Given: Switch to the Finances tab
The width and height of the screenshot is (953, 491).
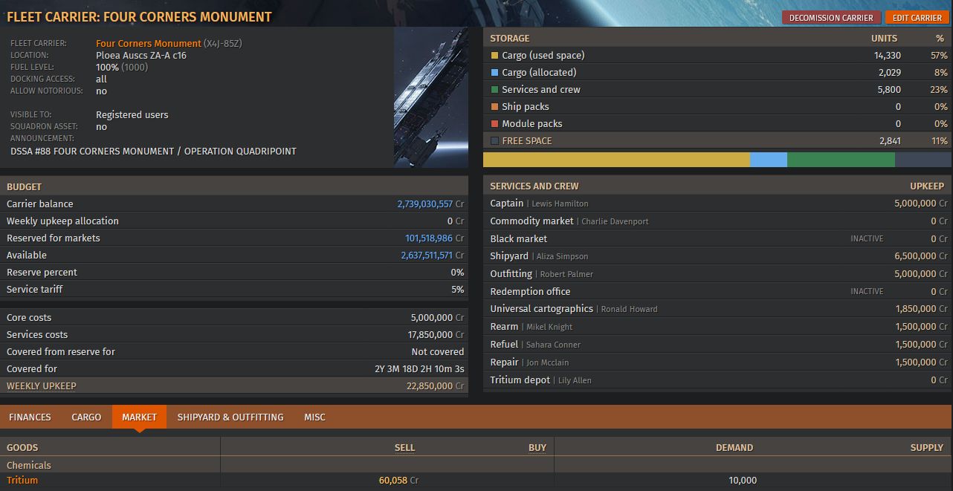Looking at the screenshot, I should point(30,417).
